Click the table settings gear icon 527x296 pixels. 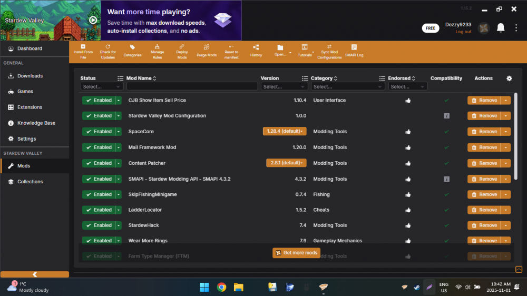509,78
